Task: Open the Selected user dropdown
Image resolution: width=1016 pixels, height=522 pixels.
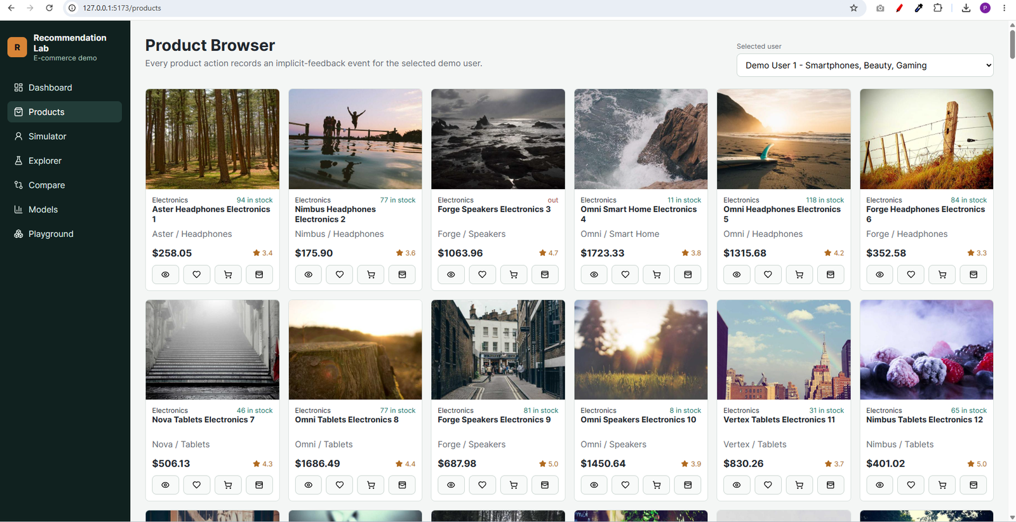Action: click(x=865, y=65)
